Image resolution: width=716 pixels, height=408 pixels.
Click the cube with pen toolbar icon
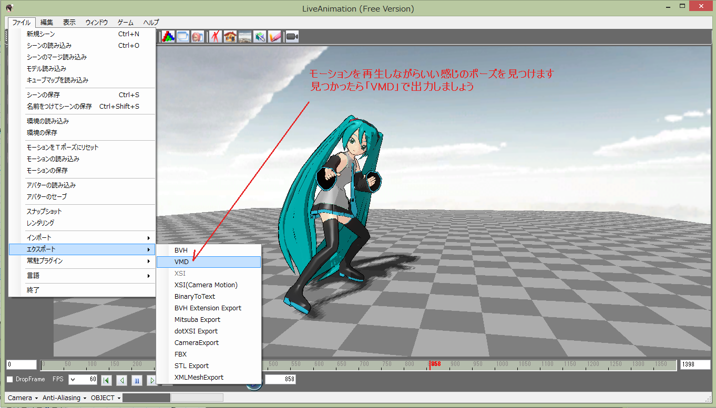point(260,37)
